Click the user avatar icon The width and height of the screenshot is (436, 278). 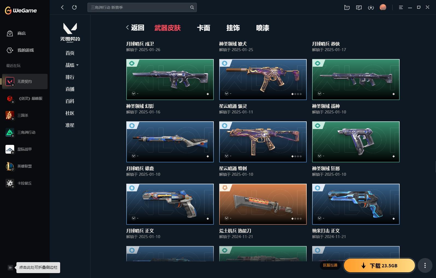click(383, 7)
